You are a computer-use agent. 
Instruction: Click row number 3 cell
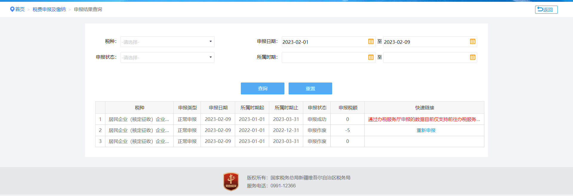point(100,141)
